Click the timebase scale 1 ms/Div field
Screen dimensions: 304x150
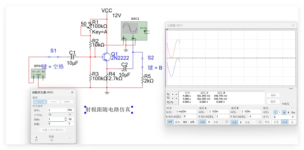pos(186,112)
